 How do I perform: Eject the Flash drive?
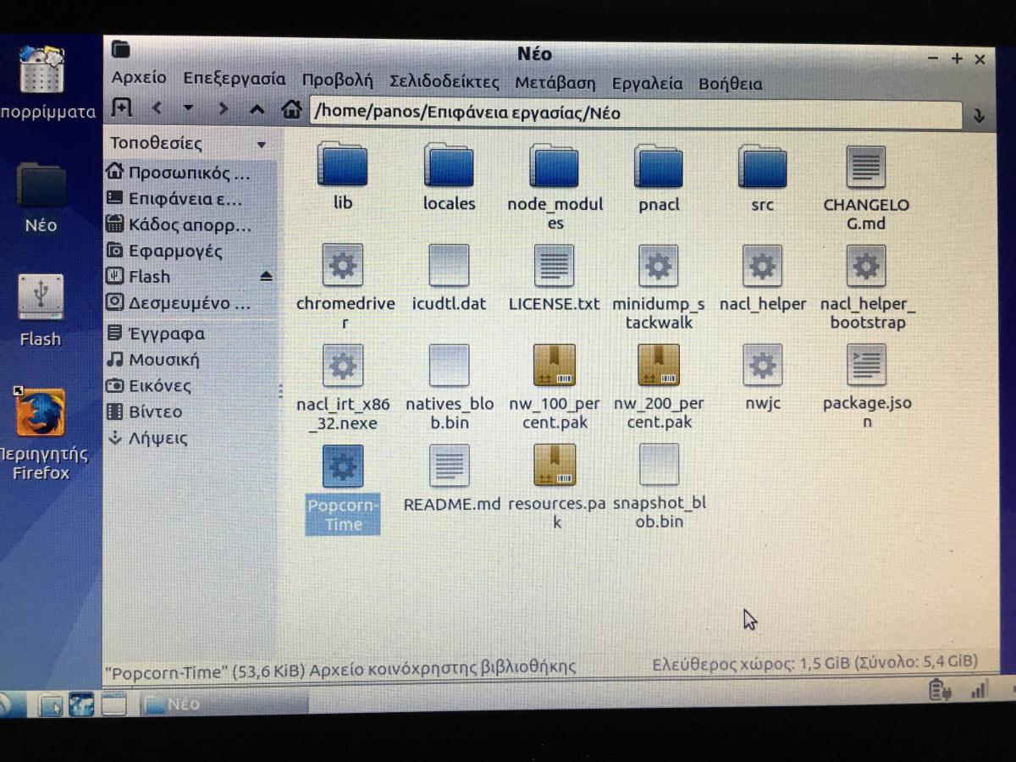point(266,277)
